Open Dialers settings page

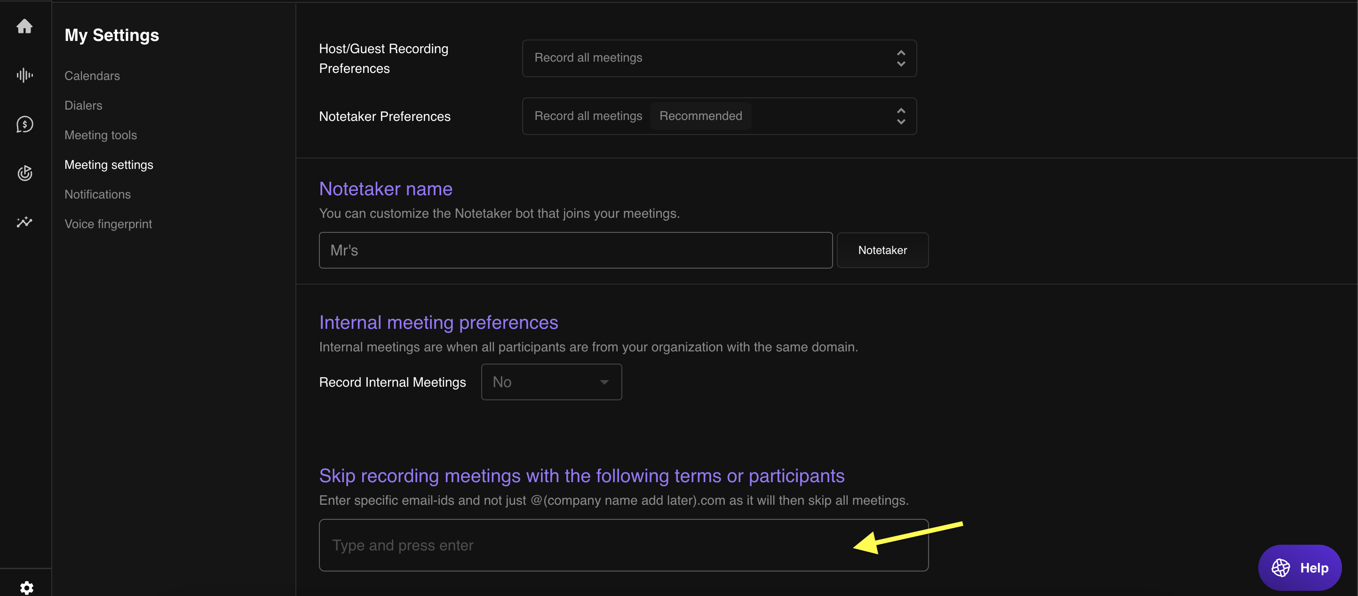pyautogui.click(x=83, y=105)
